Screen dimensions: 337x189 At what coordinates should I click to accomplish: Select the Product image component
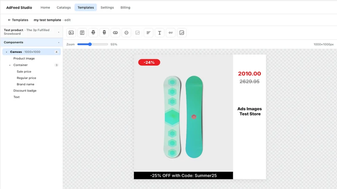tap(24, 58)
